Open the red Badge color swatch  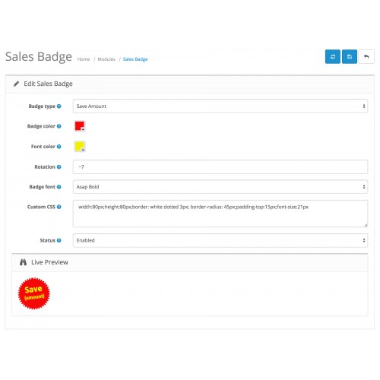coord(80,126)
